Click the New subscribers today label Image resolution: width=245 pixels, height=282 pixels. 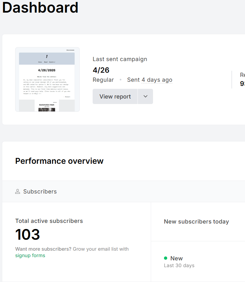(196, 222)
